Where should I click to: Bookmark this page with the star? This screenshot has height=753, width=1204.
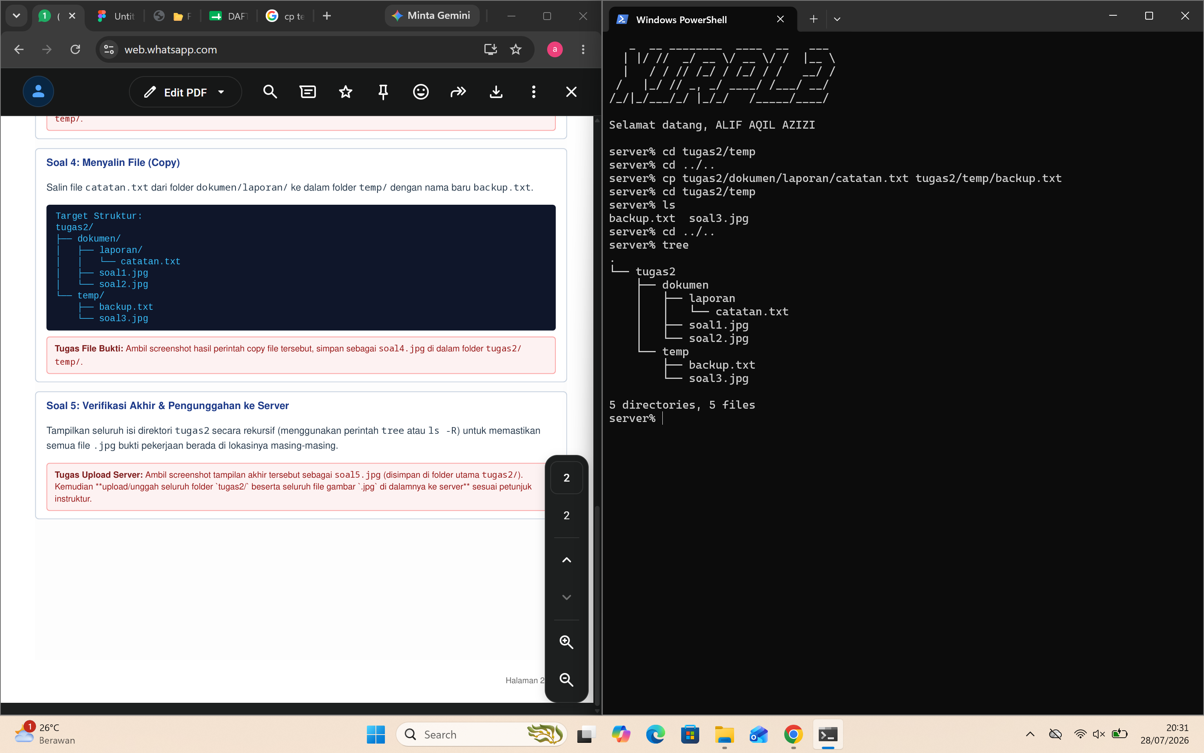[x=516, y=49]
